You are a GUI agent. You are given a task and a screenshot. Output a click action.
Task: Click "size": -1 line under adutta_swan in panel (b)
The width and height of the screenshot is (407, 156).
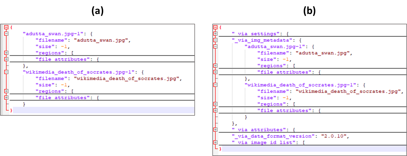(275, 59)
